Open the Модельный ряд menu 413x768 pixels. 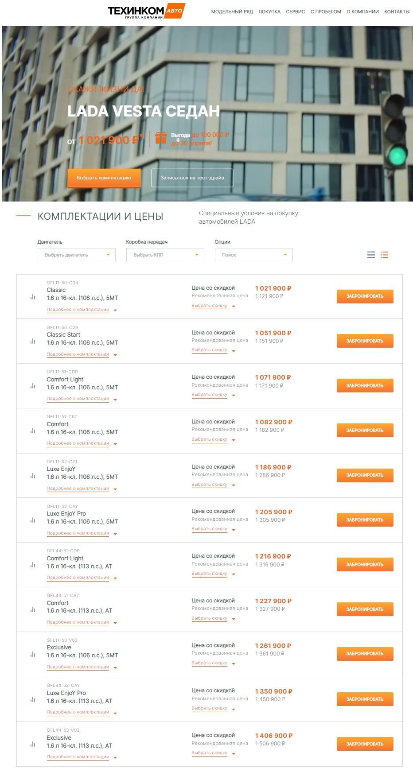tap(232, 12)
